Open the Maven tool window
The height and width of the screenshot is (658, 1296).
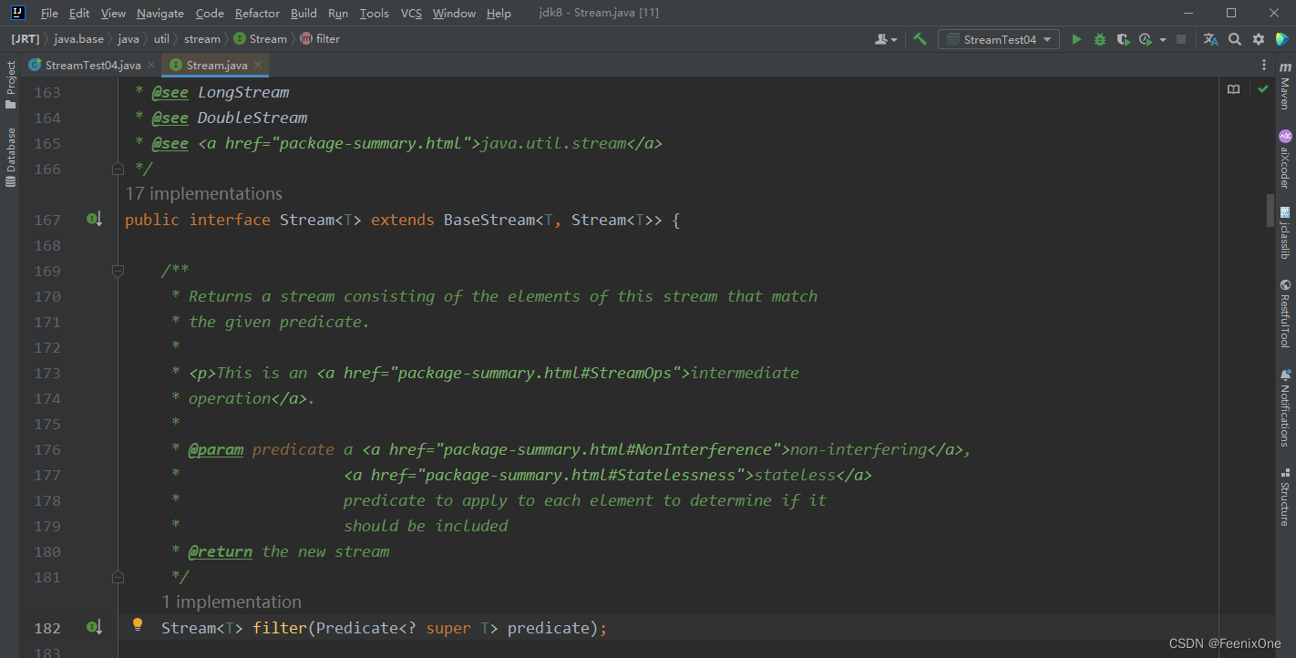click(1285, 86)
